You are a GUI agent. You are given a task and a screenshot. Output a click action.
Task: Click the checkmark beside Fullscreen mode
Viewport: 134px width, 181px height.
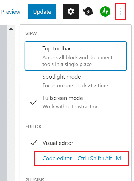34,102
